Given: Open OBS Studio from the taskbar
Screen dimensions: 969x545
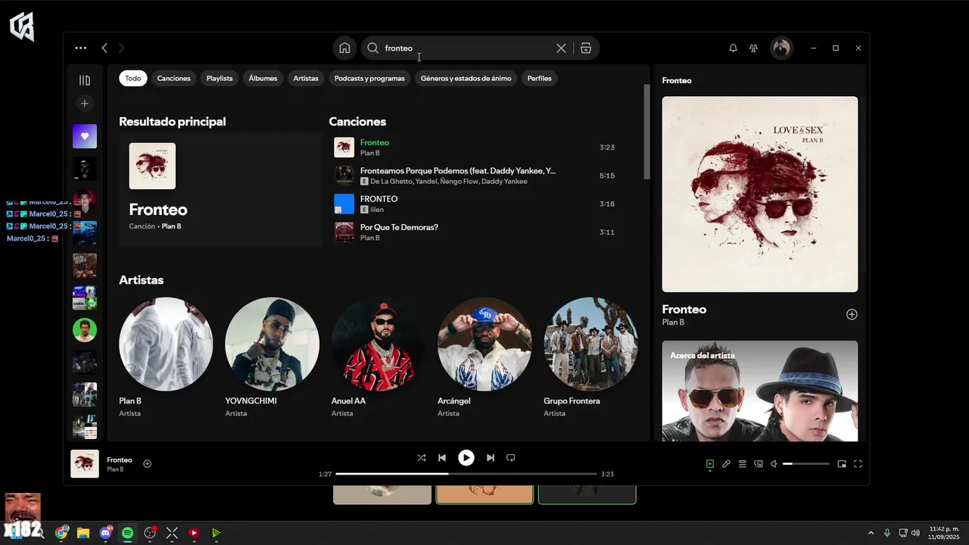Looking at the screenshot, I should pyautogui.click(x=150, y=533).
